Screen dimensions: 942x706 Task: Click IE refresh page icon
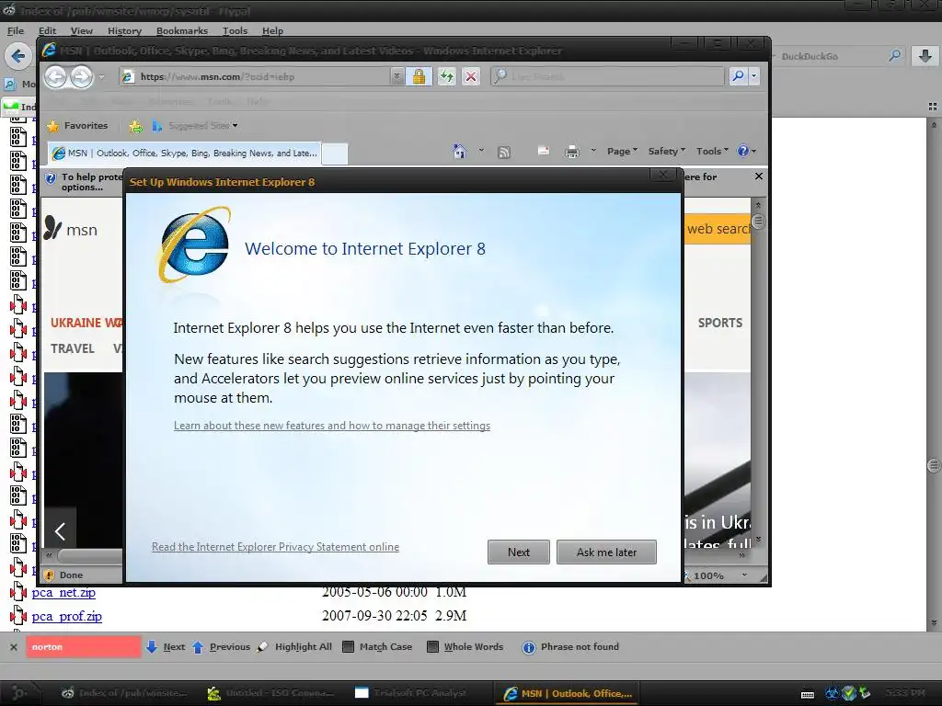coord(446,76)
